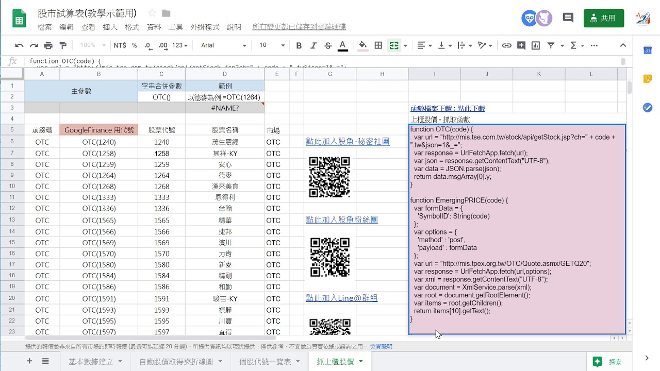Format as NT$ currency

pyautogui.click(x=120, y=45)
